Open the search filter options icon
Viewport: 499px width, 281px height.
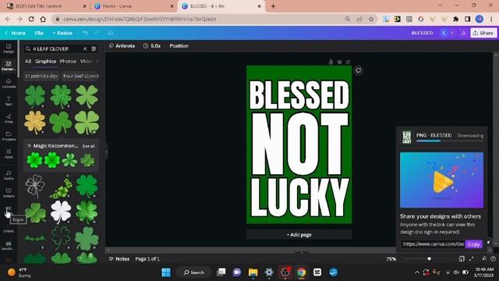tap(94, 48)
